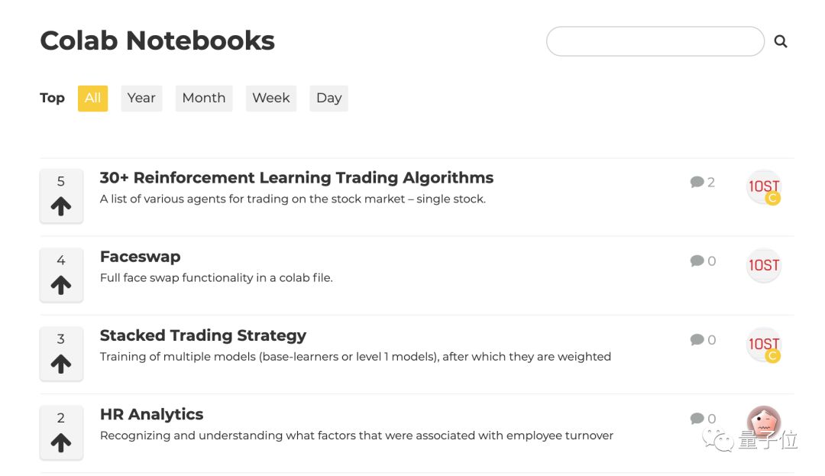Click the search magnifier icon
825x476 pixels.
780,41
